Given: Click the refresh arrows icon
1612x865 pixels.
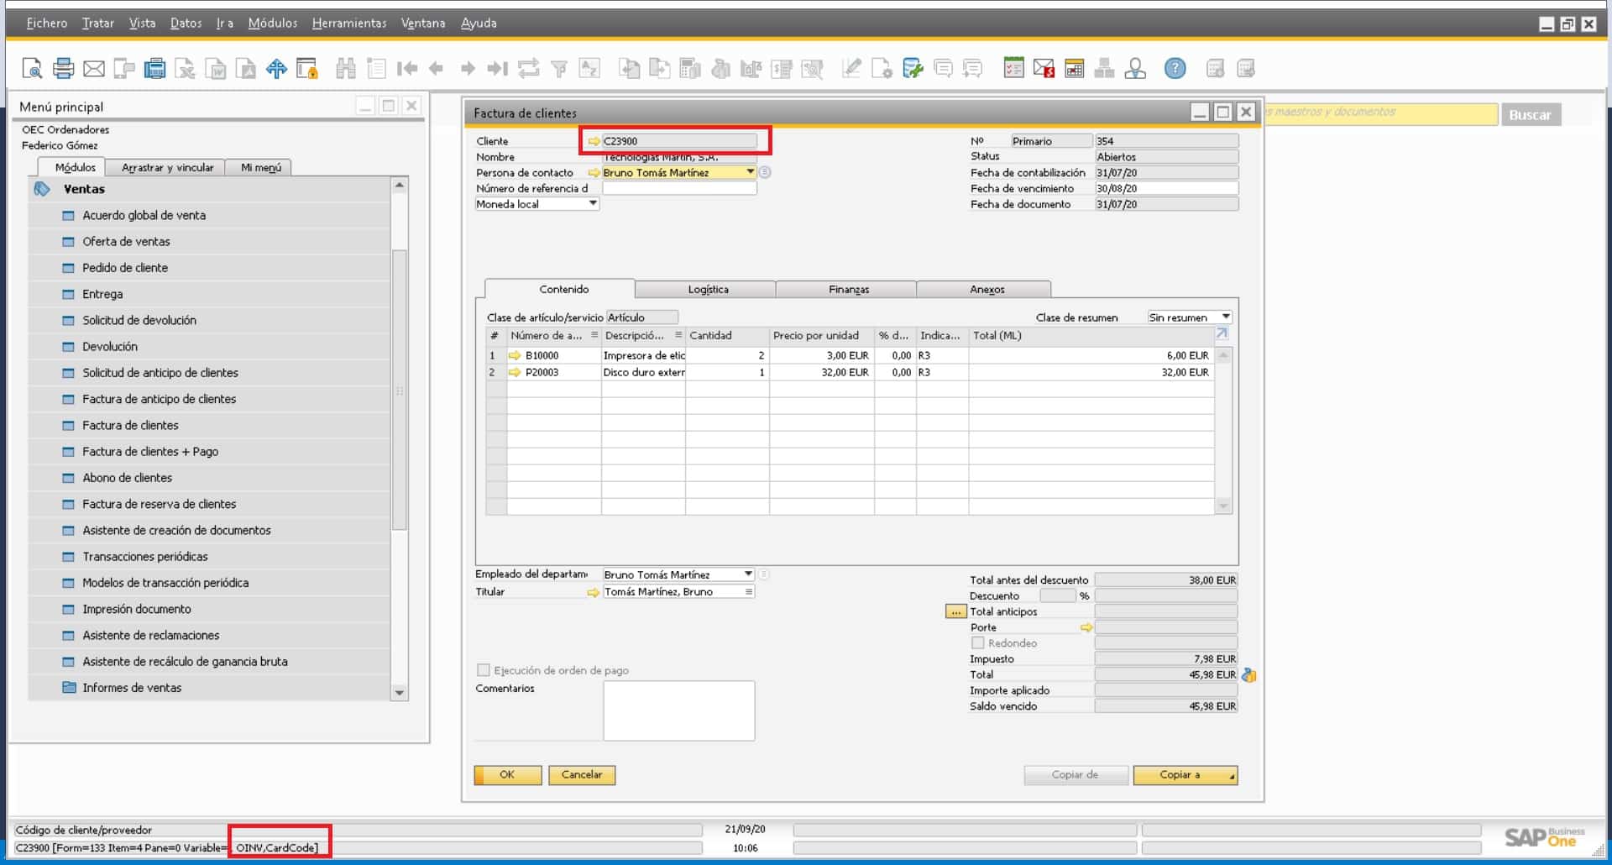Looking at the screenshot, I should tap(528, 69).
